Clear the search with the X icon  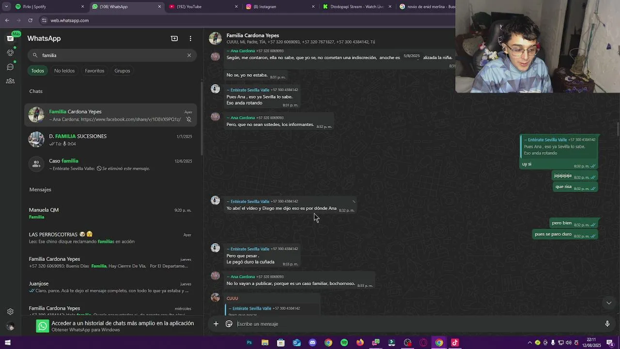189,55
